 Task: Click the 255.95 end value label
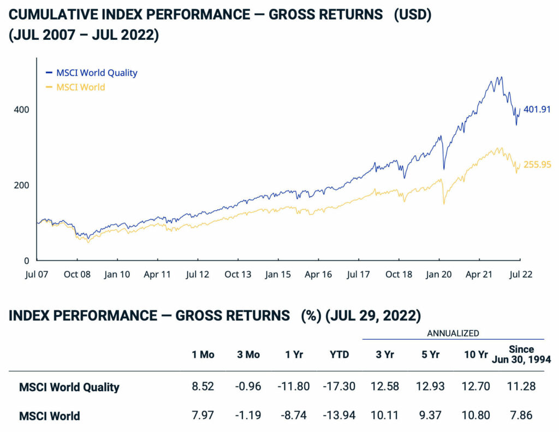537,164
